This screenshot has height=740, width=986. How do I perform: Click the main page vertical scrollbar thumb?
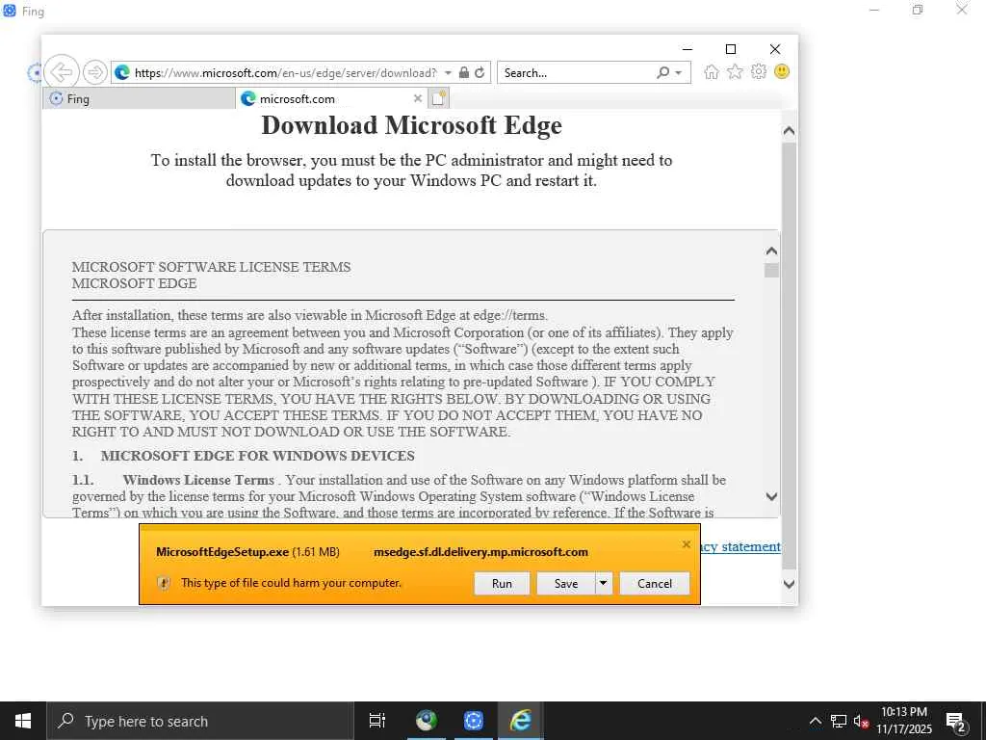(x=789, y=357)
